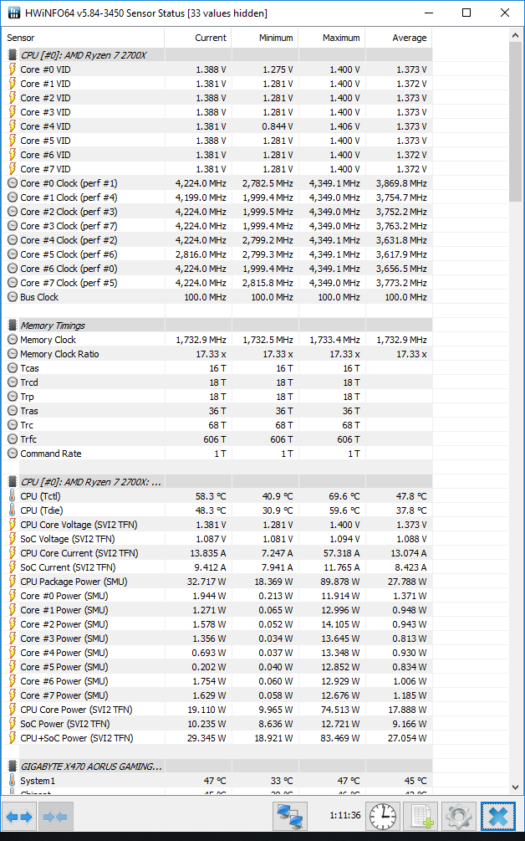Open the network remote monitoring icon

[x=291, y=815]
